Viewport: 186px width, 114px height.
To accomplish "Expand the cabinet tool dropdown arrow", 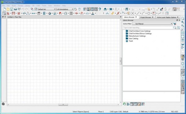I will pos(41,13).
